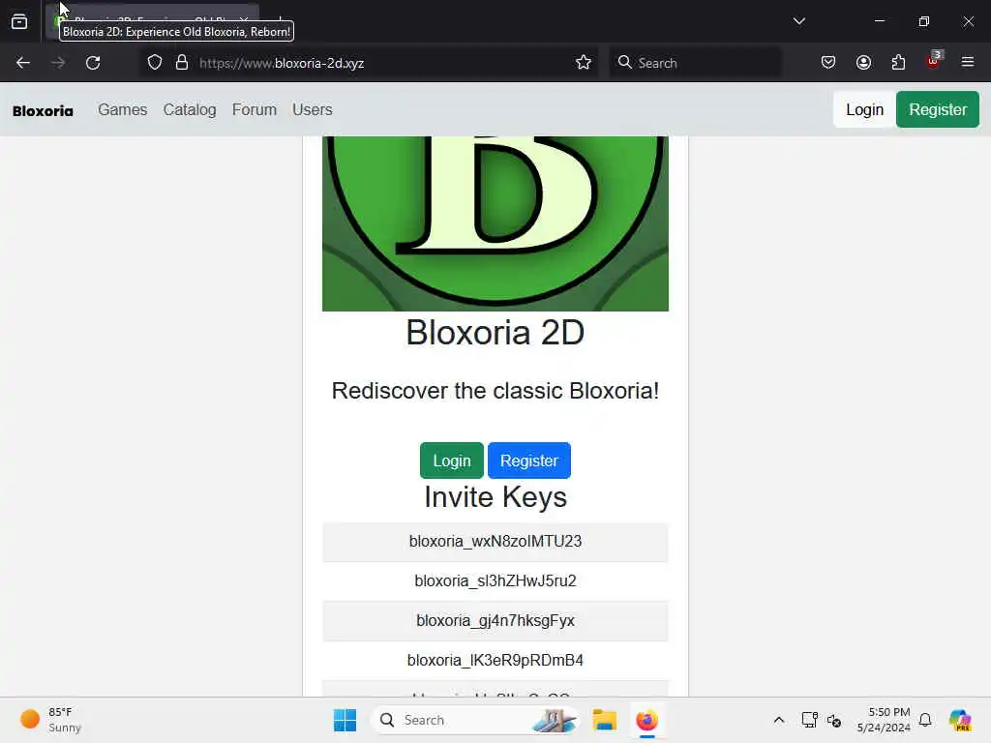Viewport: 991px width, 743px height.
Task: Select invite key bloxoria_wxN8zoIMTU23
Action: (x=495, y=542)
